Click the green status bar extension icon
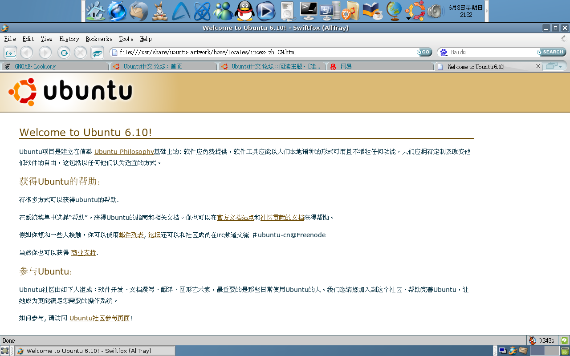 click(564, 340)
